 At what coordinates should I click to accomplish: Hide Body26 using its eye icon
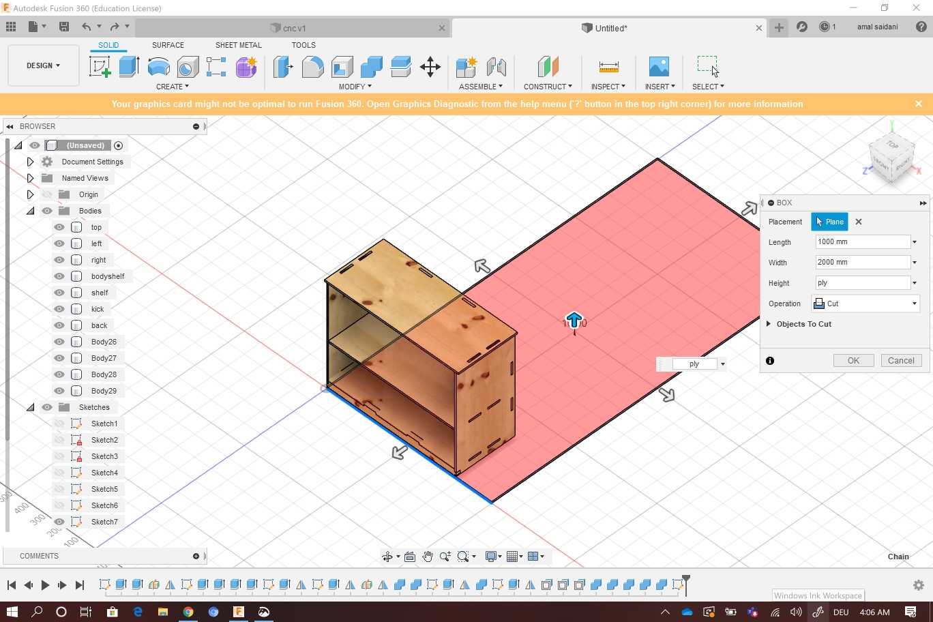(59, 342)
